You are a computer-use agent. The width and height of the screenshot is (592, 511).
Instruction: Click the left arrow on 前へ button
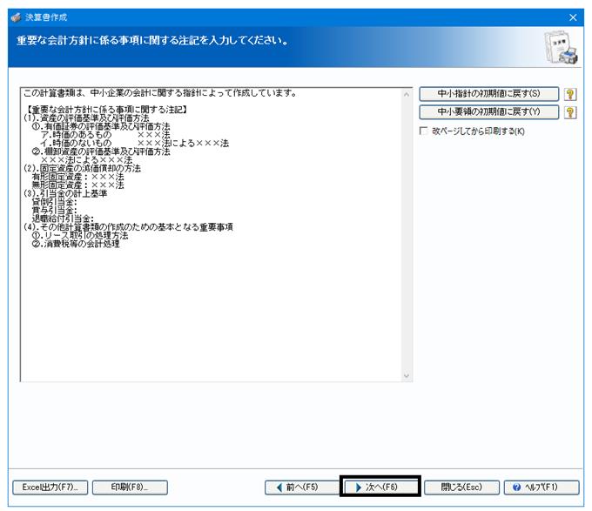coord(279,487)
